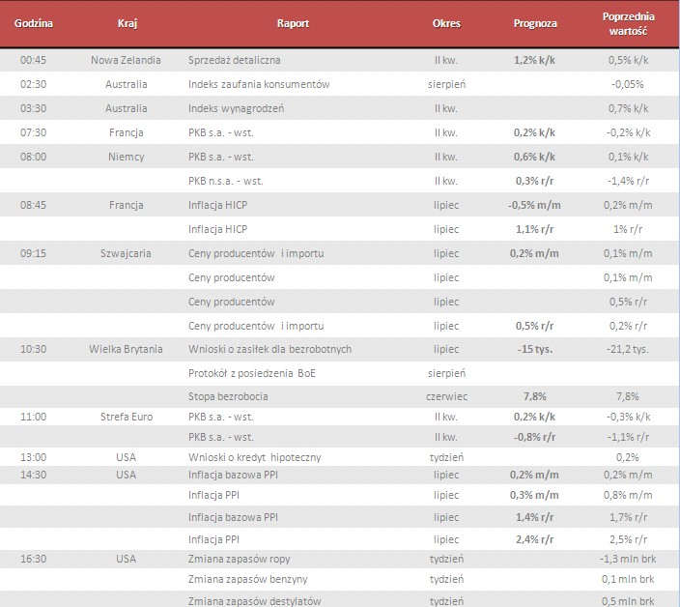The image size is (680, 607).
Task: Select previous value -0,05%
Action: point(628,84)
